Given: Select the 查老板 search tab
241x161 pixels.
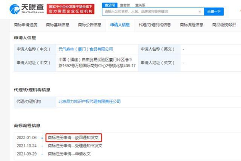Looking at the screenshot, I should 125,5.
